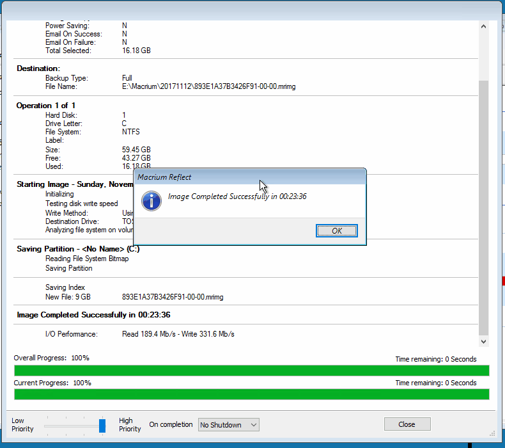This screenshot has height=448, width=505.
Task: Click 'Current Progress: 100%' label
Action: click(52, 383)
